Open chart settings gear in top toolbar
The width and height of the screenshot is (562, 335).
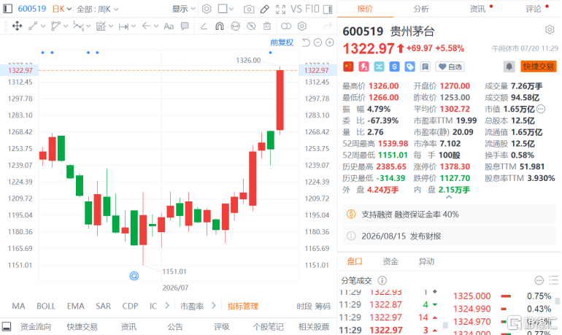[207, 9]
